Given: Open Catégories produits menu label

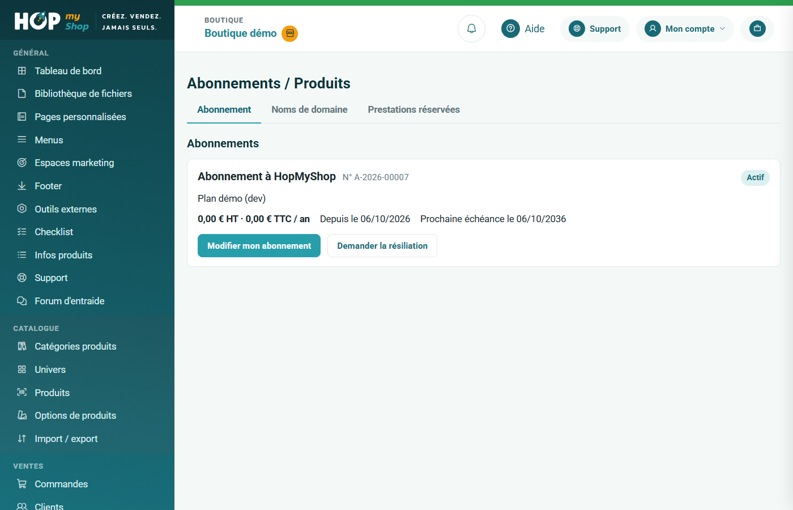Looking at the screenshot, I should click(x=75, y=346).
